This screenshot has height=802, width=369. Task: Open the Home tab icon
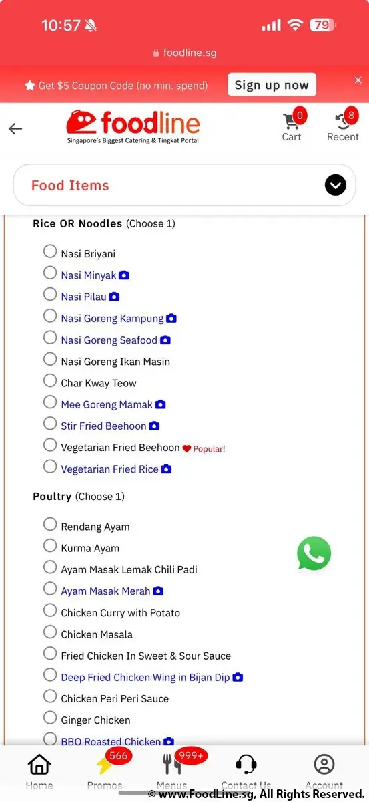(x=39, y=765)
